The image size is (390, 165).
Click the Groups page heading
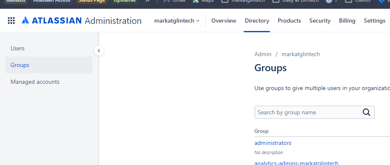270,68
